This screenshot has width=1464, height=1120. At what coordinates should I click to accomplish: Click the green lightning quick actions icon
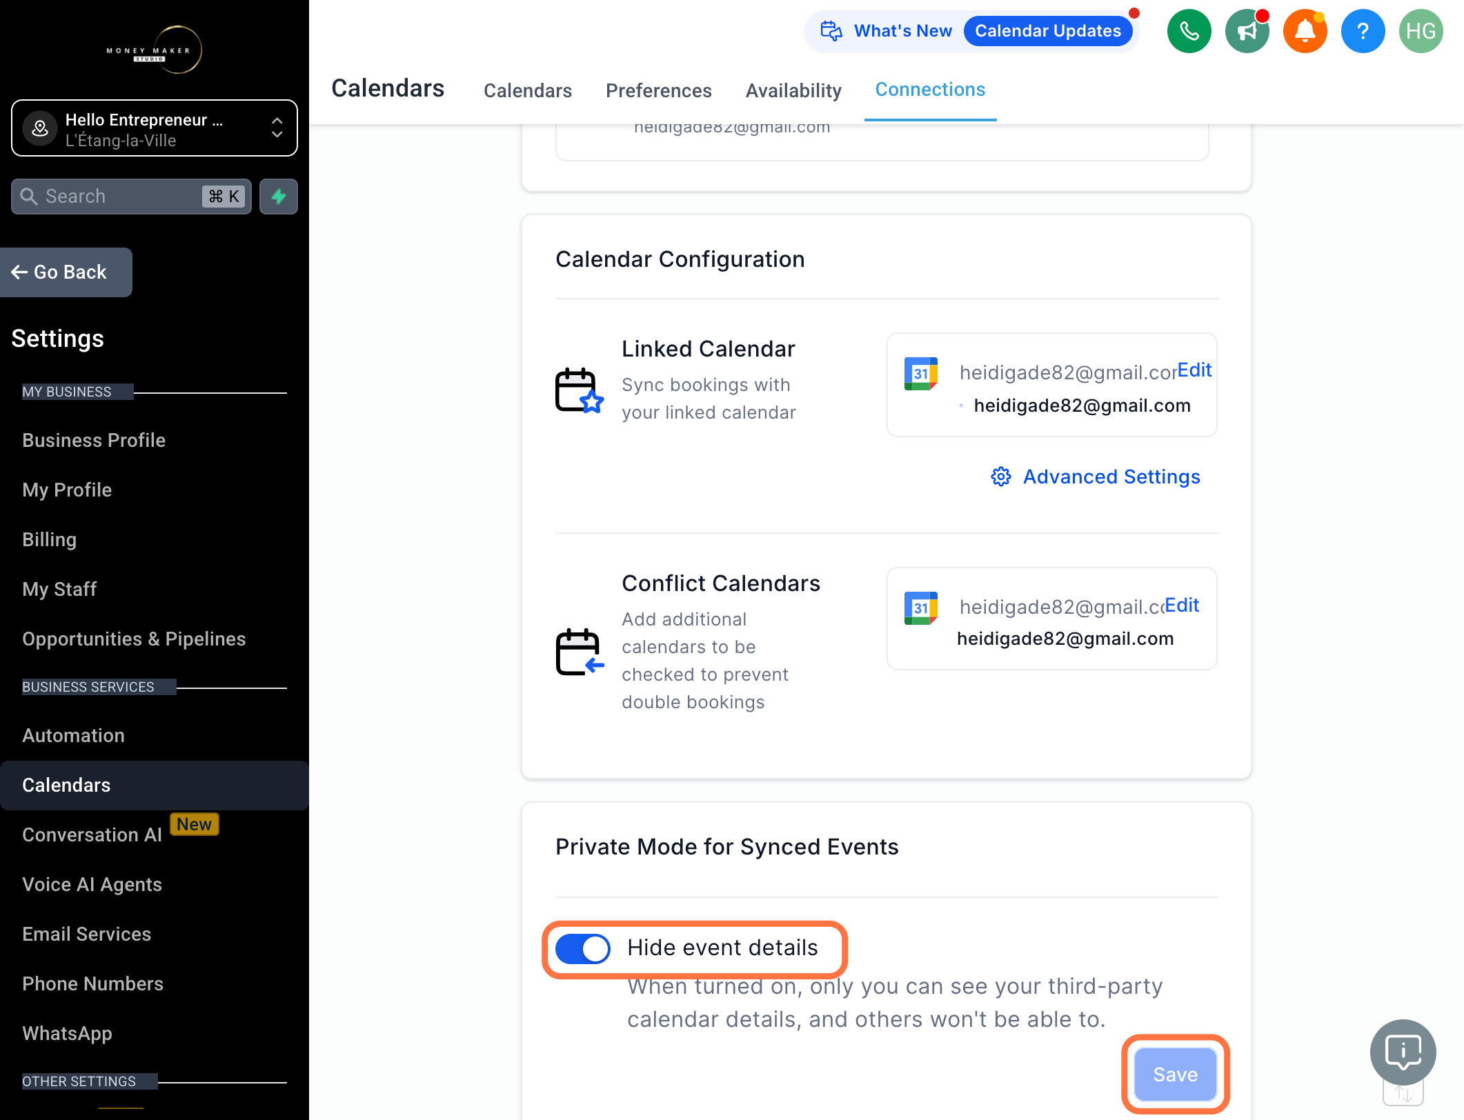279,197
